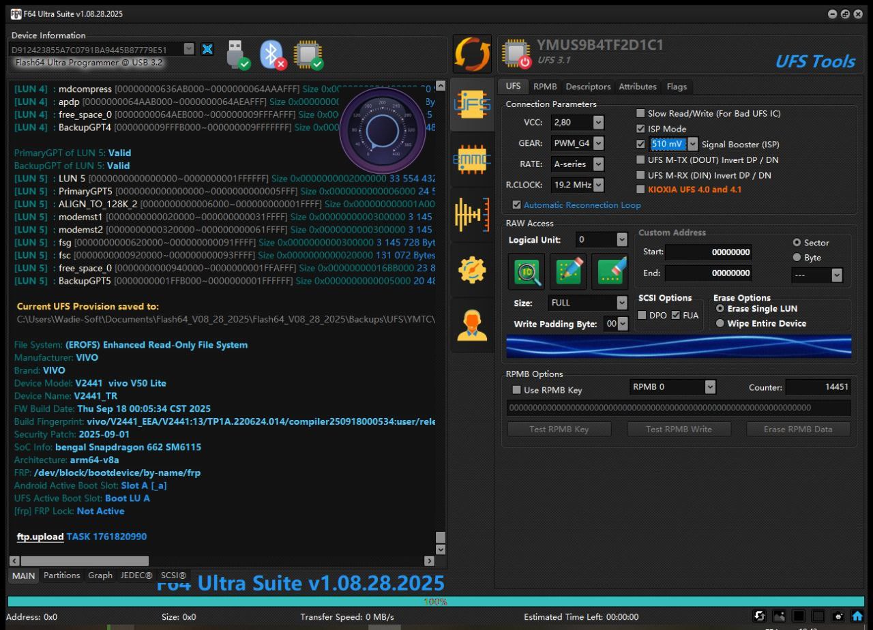Click the read LUN magnifier icon
873x630 pixels.
(x=527, y=271)
